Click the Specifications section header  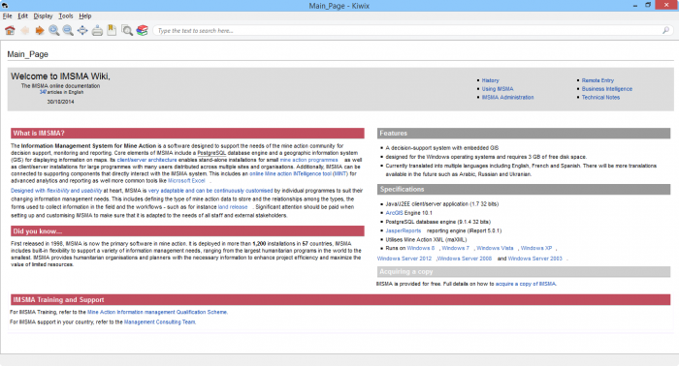[x=524, y=189]
